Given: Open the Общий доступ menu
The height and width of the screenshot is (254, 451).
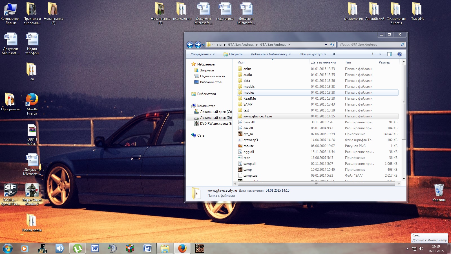Looking at the screenshot, I should coord(313,54).
